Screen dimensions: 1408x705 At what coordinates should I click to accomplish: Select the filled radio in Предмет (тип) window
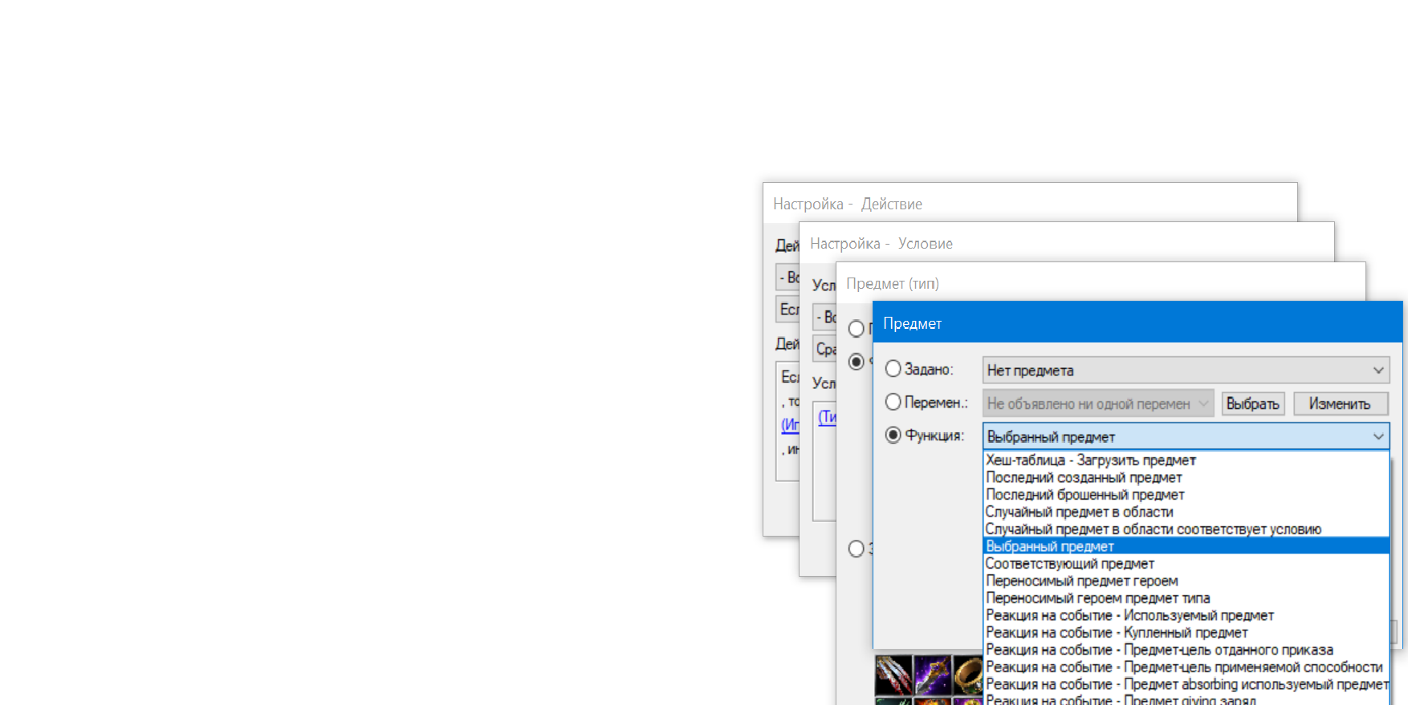(857, 362)
